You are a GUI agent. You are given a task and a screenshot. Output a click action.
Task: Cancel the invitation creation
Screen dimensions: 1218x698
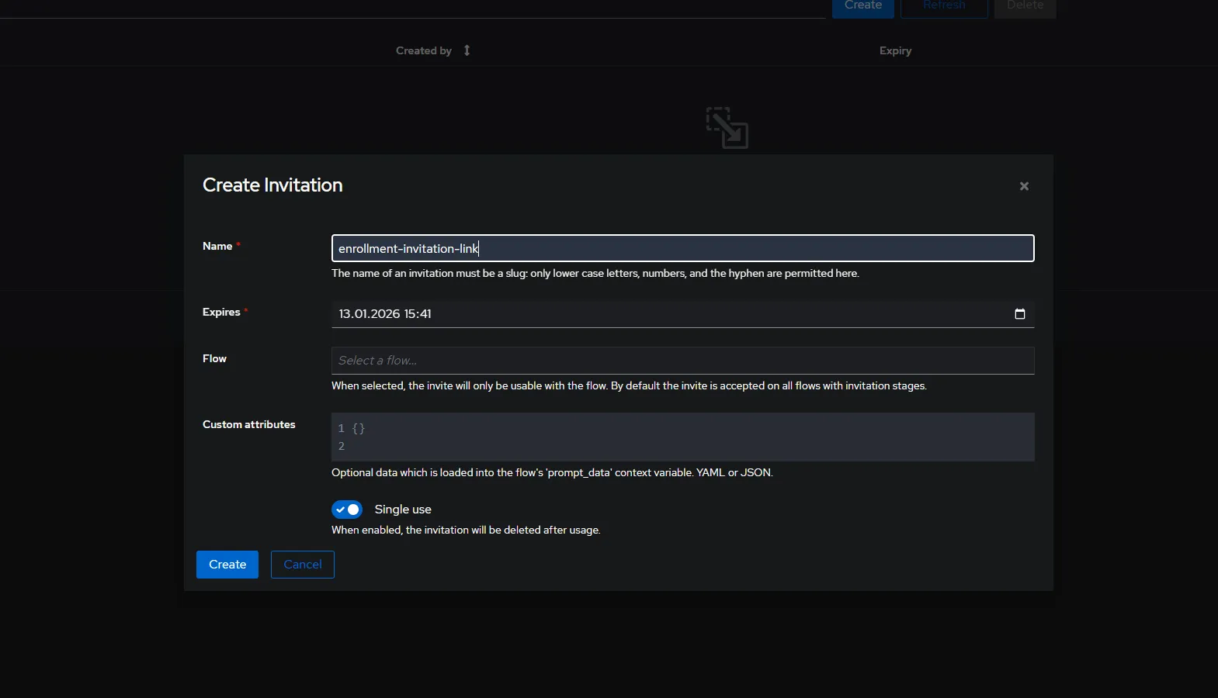click(302, 565)
